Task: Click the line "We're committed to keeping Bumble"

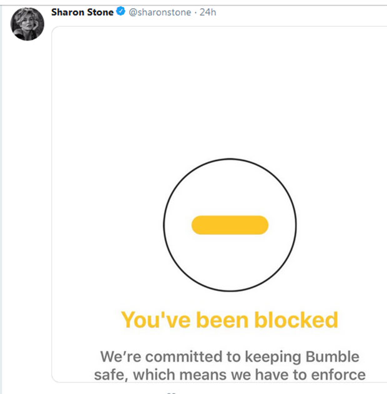Action: [230, 358]
